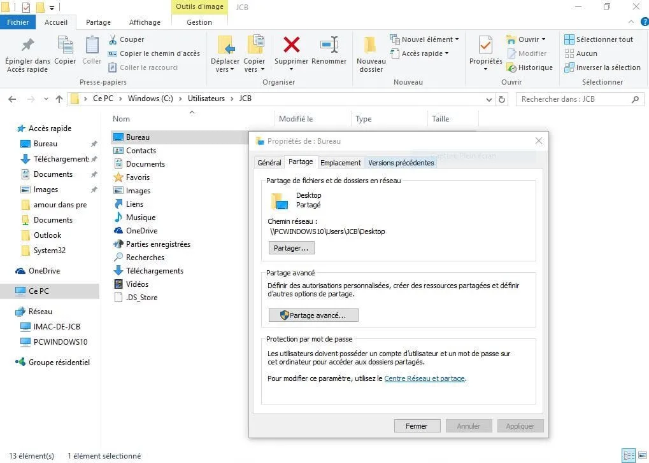
Task: Open recent locations dropdown chevron
Action: 46,99
